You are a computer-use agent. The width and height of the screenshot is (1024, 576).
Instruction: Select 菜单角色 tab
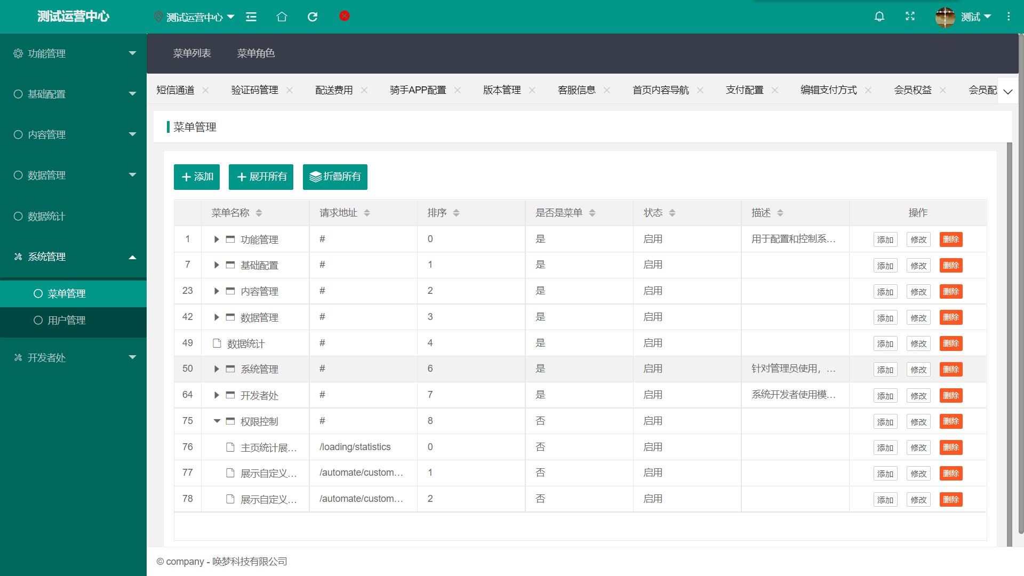tap(256, 53)
